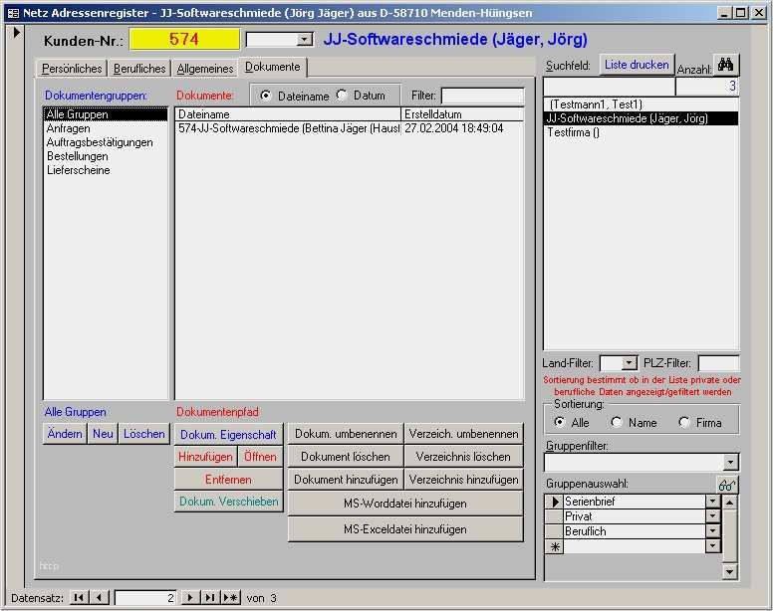Viewport: 773px width, 611px height.
Task: Create new record with asterisk arrow button
Action: tap(231, 598)
